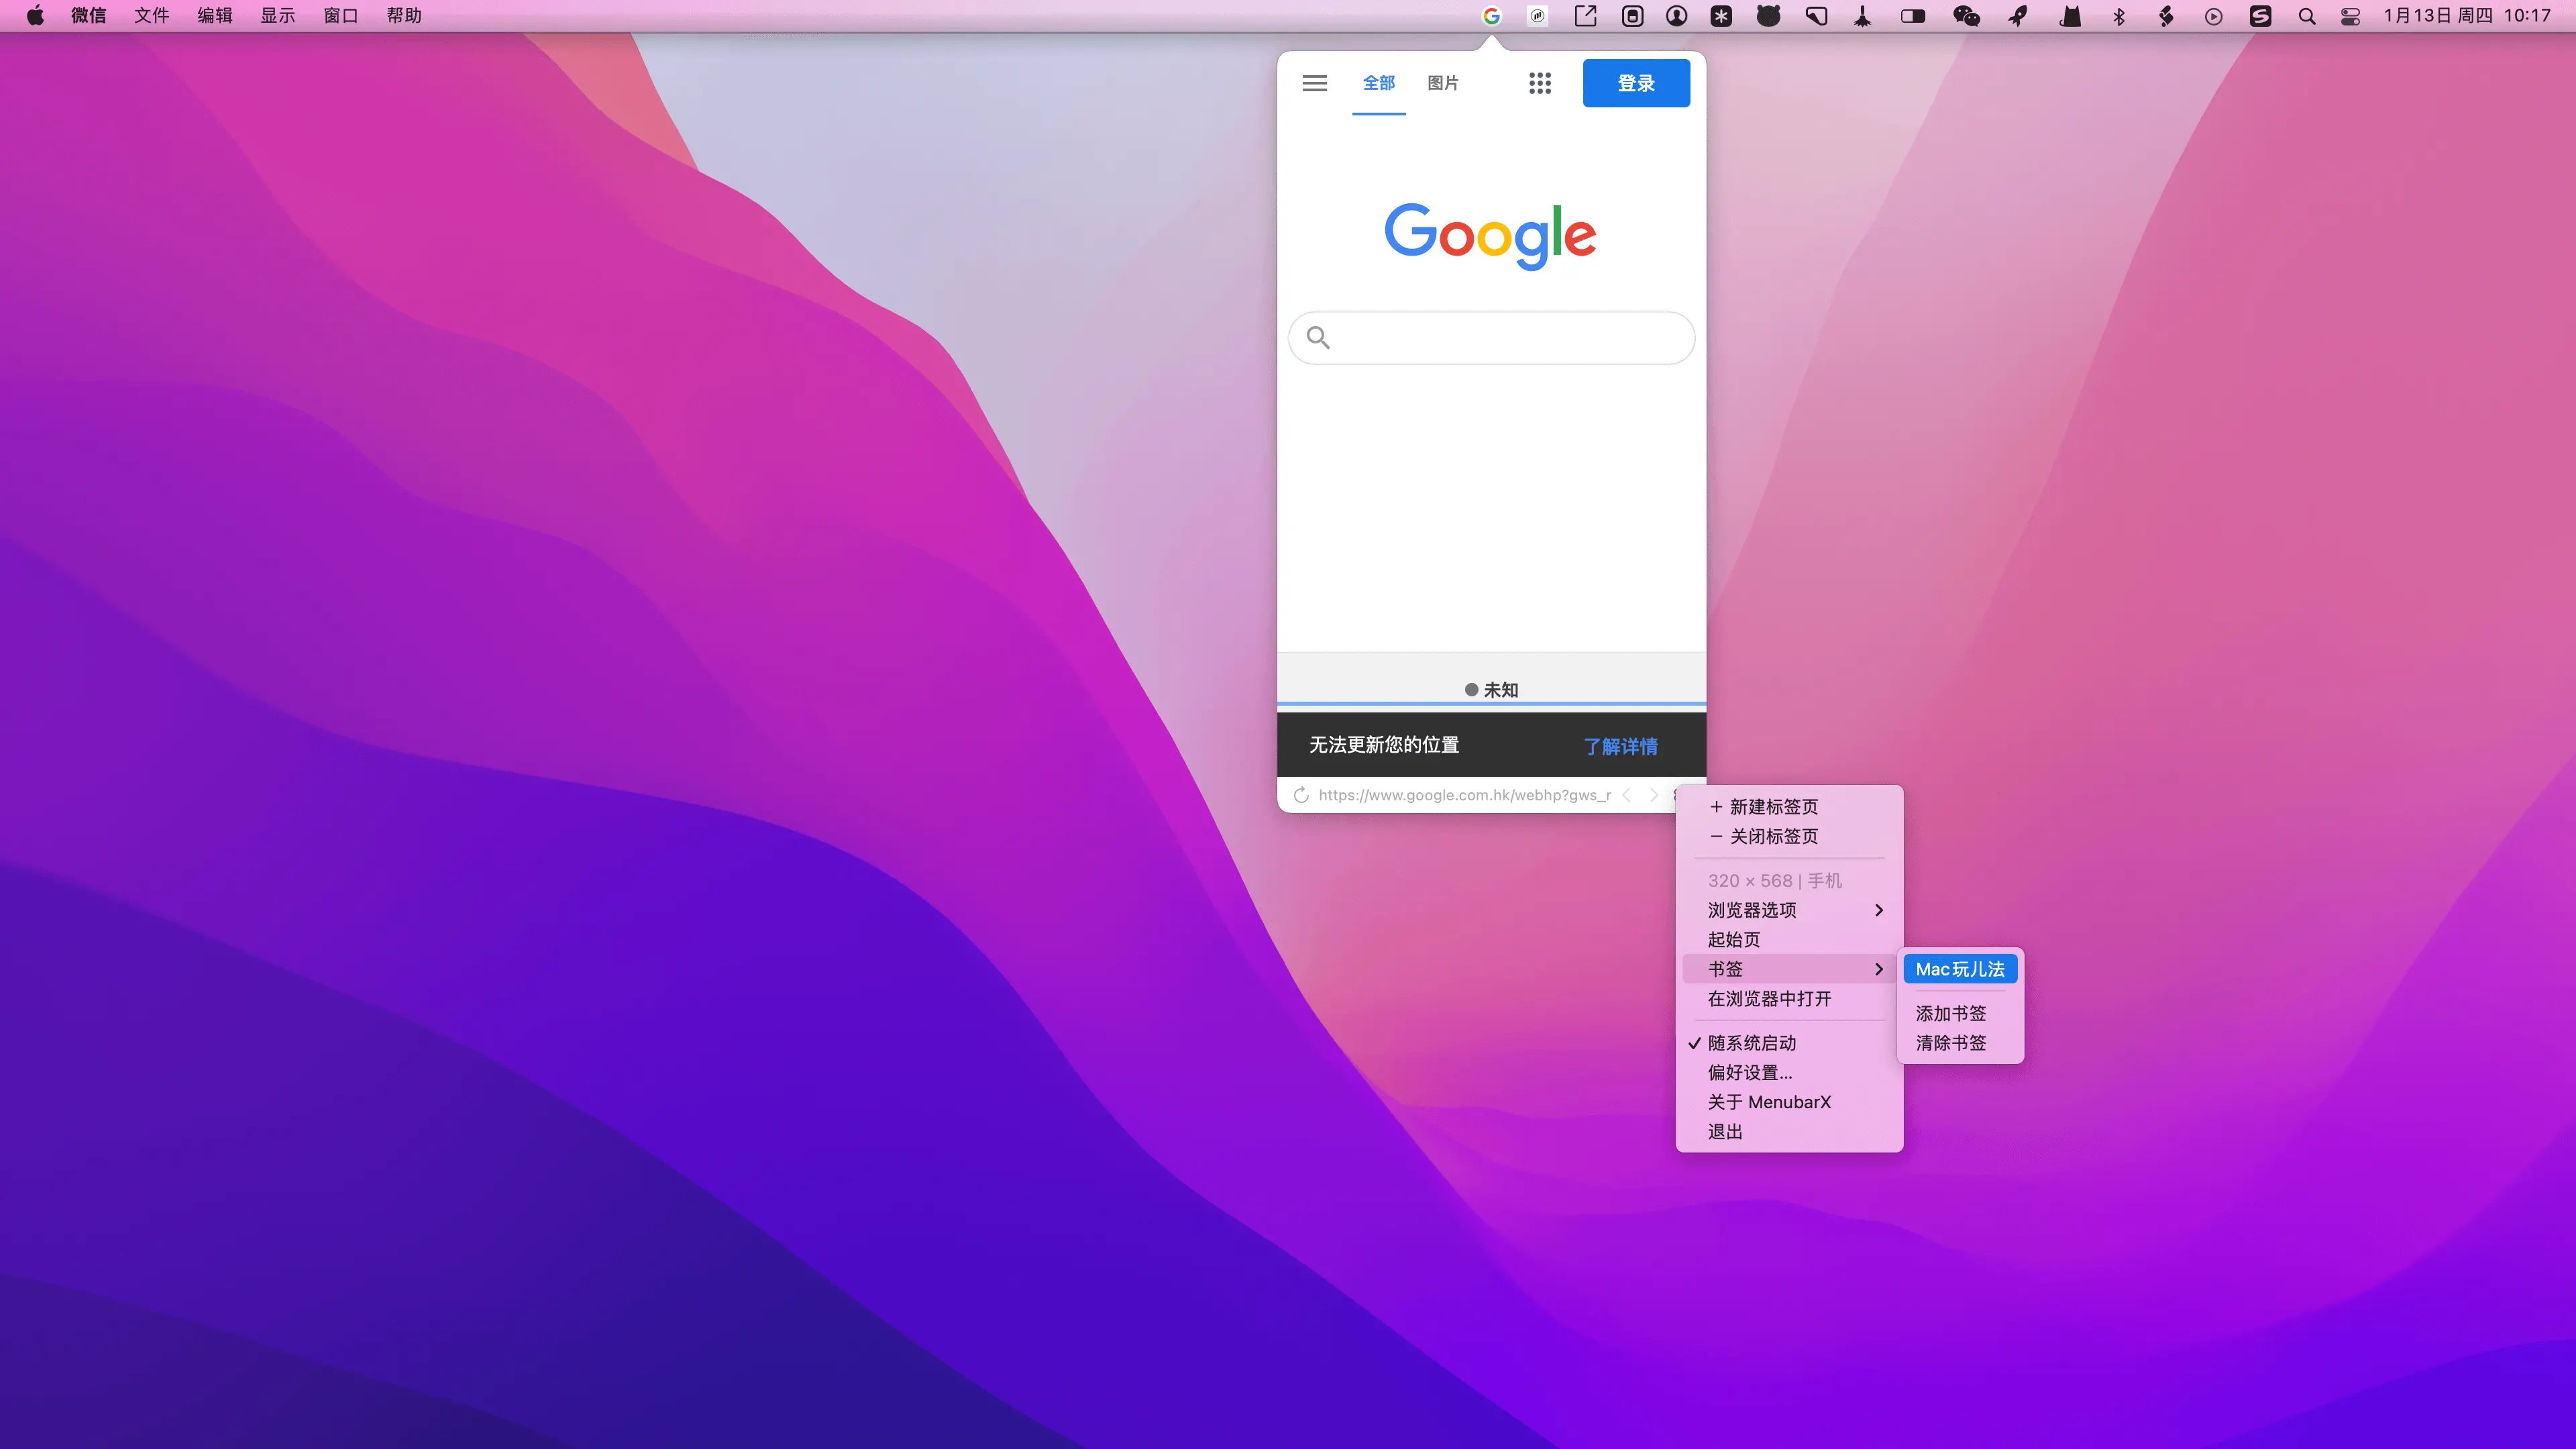The width and height of the screenshot is (2576, 1449).
Task: Click the 未知 location status
Action: [x=1491, y=690]
